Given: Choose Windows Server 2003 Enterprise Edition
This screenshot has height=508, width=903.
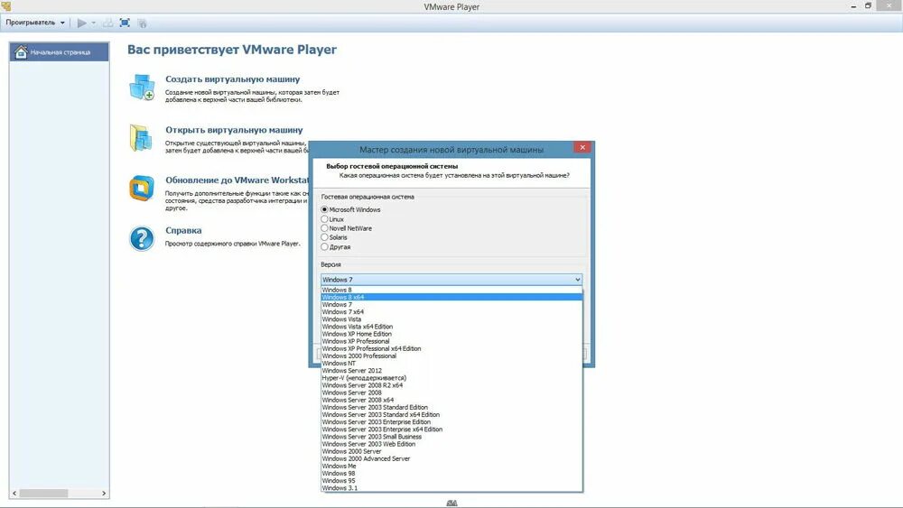Looking at the screenshot, I should pyautogui.click(x=451, y=422).
